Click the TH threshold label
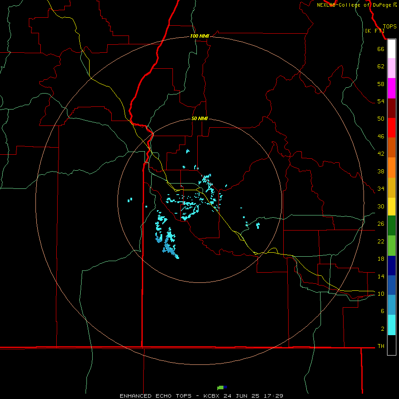Screen dimensions: 399x399 coord(381,346)
